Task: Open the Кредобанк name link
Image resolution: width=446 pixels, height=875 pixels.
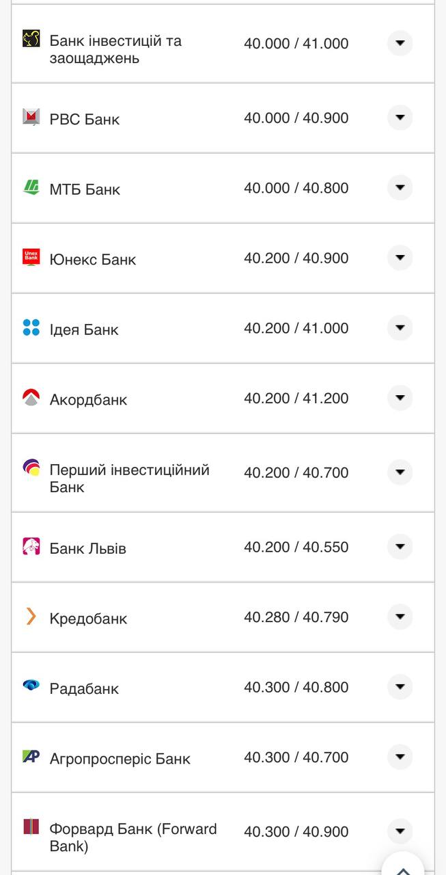Action: 89,619
